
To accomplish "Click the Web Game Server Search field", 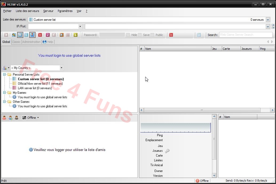I will click(x=246, y=35).
